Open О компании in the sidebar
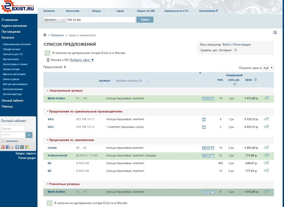This screenshot has height=207, width=284. click(x=10, y=20)
